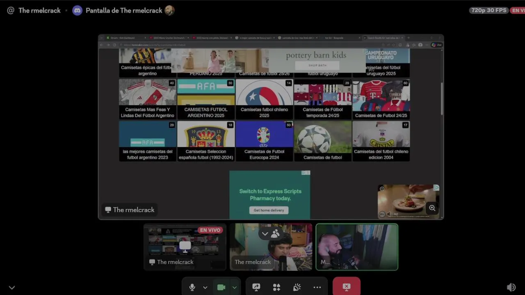
Task: Click the browser back arrow
Action: click(102, 45)
